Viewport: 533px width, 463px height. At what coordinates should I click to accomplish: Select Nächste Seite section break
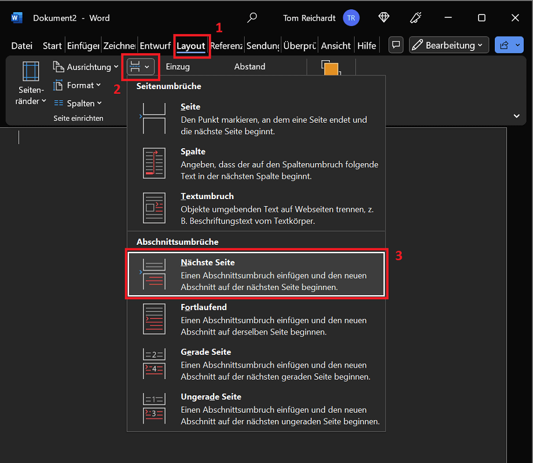click(x=256, y=274)
